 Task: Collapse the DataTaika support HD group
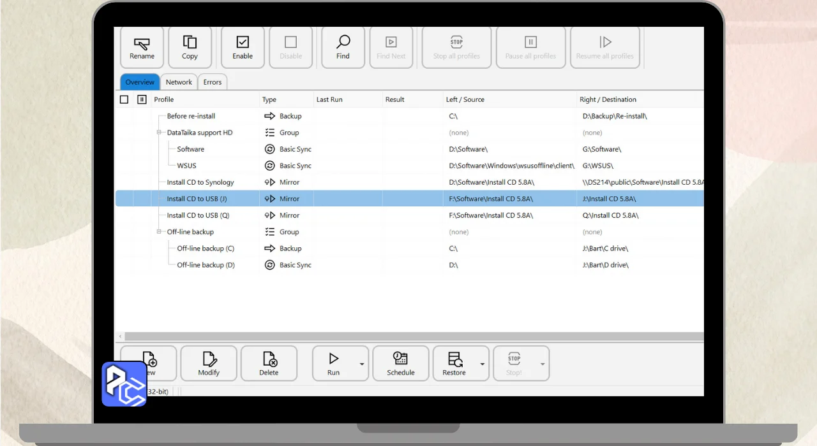(x=160, y=133)
